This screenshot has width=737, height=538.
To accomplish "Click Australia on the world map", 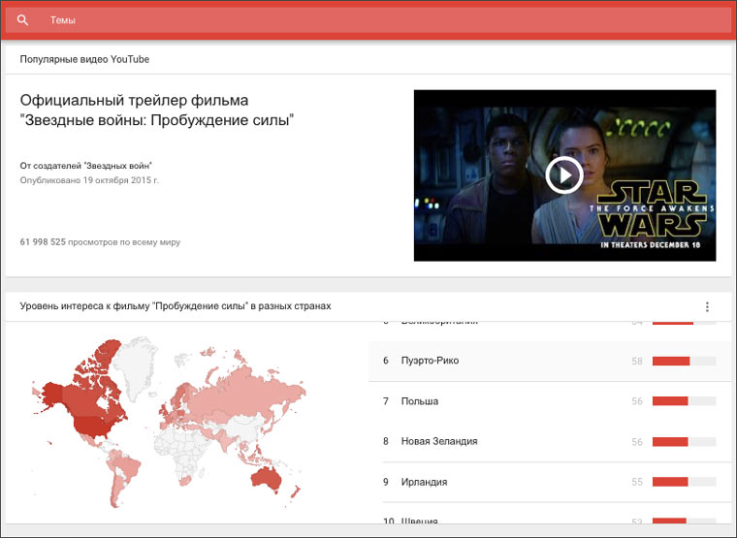I will coord(266,479).
